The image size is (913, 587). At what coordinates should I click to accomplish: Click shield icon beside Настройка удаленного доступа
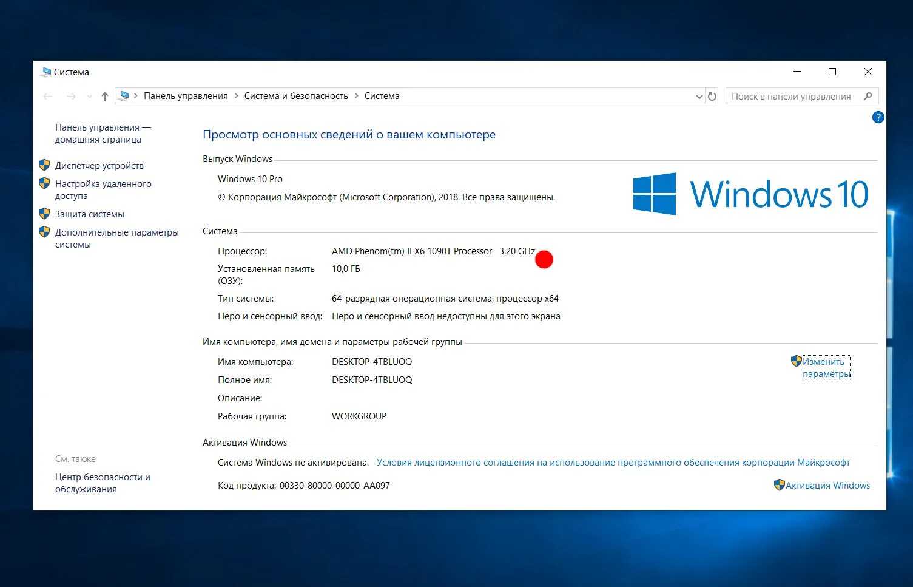coord(44,183)
